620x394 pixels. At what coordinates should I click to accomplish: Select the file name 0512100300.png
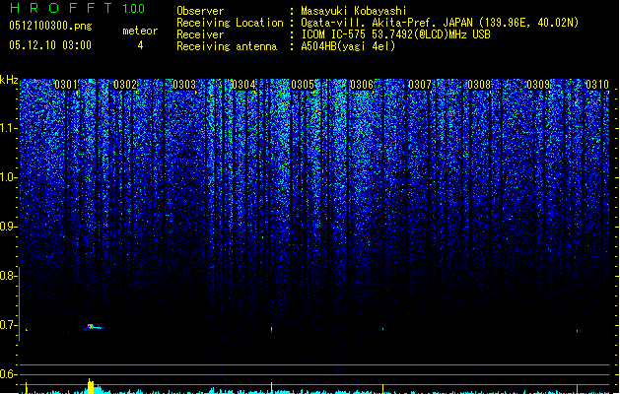(50, 26)
